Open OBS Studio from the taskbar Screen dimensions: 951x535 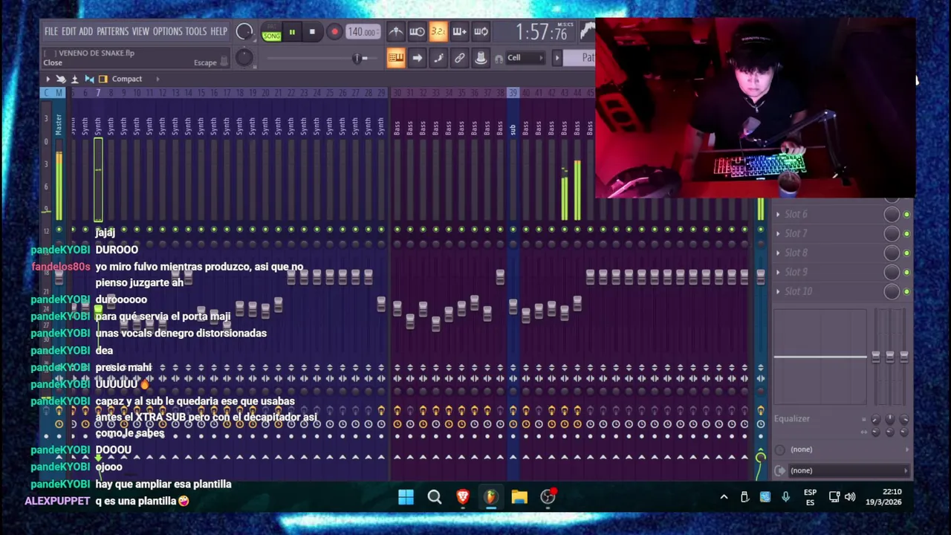pos(548,497)
